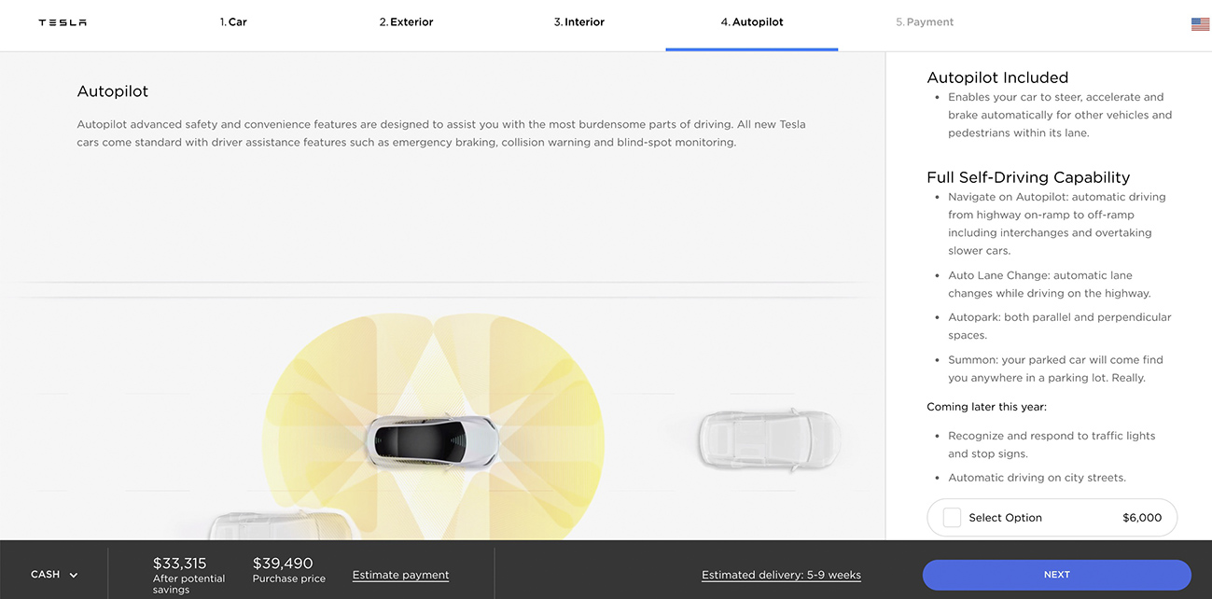Open Estimated delivery: 5-9 weeks link
This screenshot has height=599, width=1212.
click(x=781, y=576)
